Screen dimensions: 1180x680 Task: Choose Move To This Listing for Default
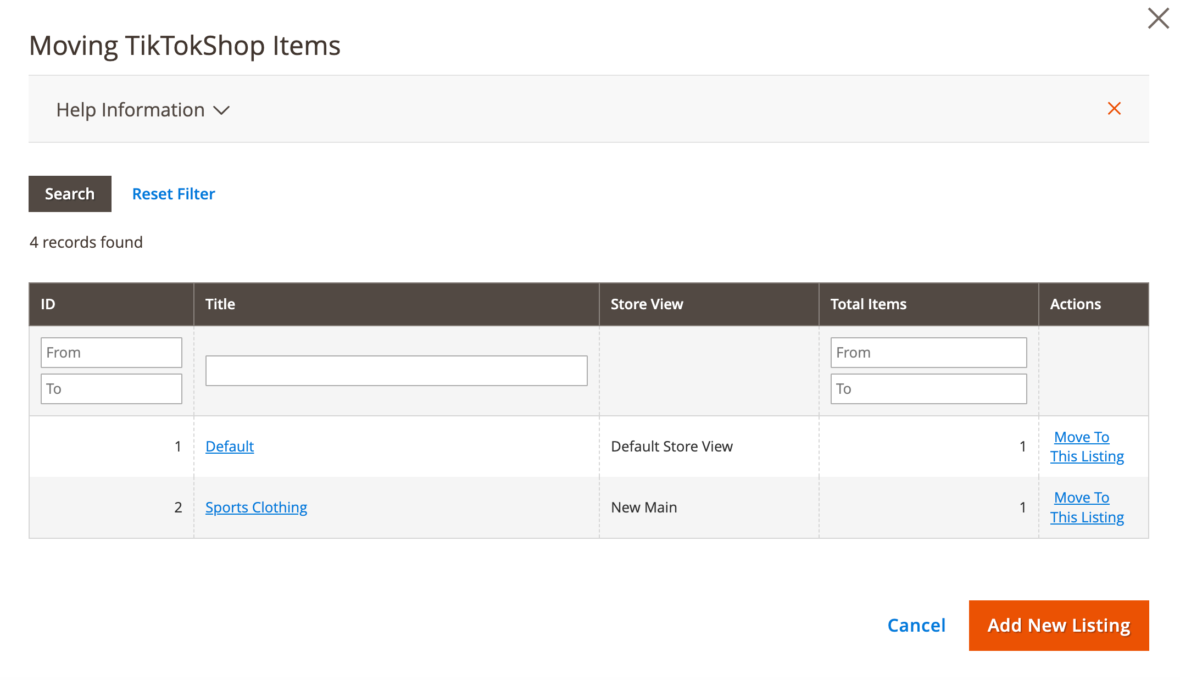pyautogui.click(x=1087, y=446)
